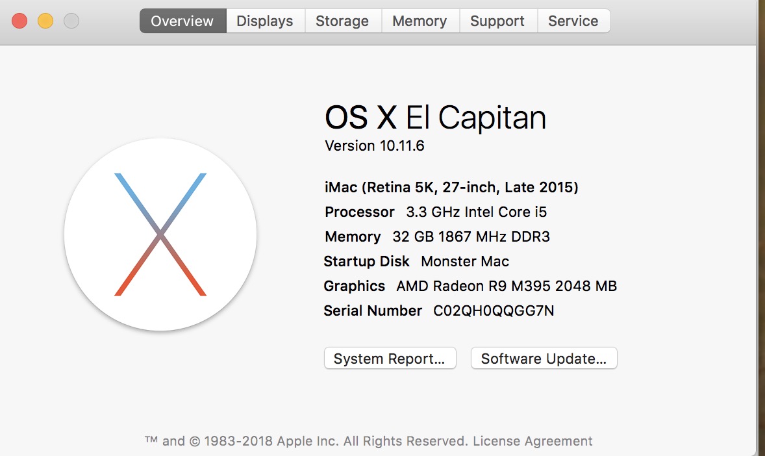Screen dimensions: 765x456
Task: Click the Software Update button
Action: pyautogui.click(x=544, y=359)
